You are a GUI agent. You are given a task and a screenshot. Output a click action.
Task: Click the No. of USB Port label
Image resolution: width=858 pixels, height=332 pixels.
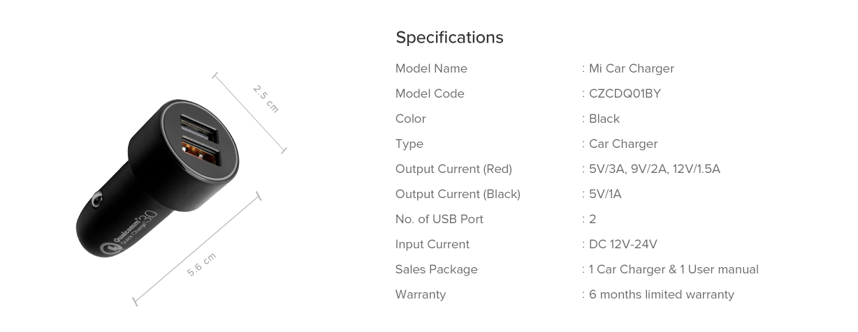[439, 219]
